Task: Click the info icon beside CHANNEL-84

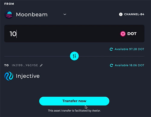Action: click(x=121, y=14)
